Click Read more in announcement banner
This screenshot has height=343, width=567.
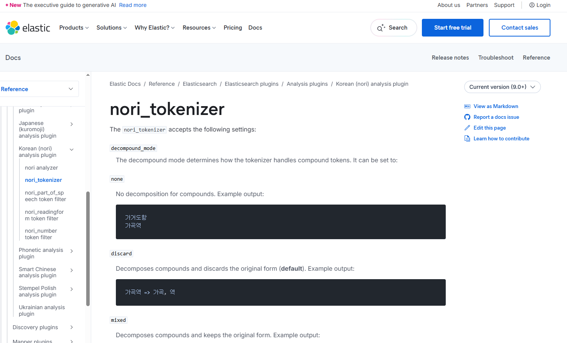click(x=133, y=5)
